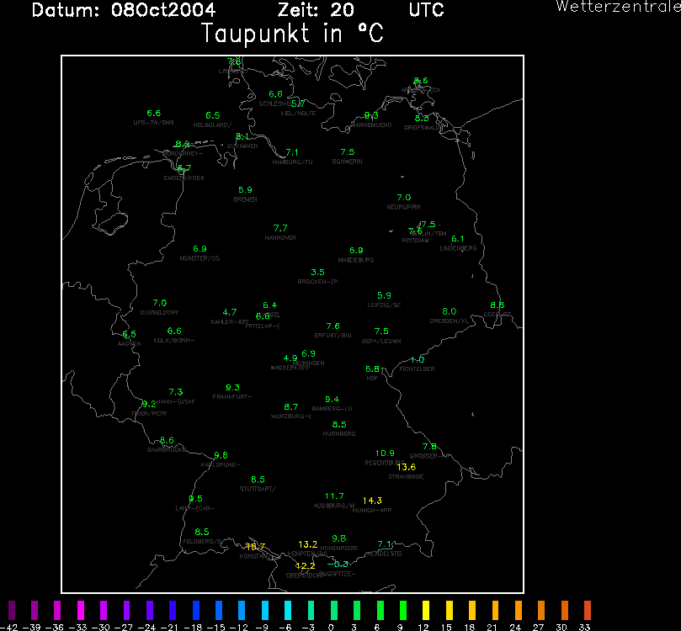Click the KARLSRUHE station label
The height and width of the screenshot is (631, 681).
(x=221, y=465)
